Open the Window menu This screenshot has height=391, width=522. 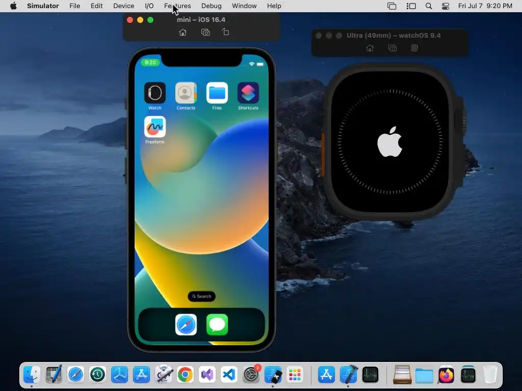click(x=244, y=6)
